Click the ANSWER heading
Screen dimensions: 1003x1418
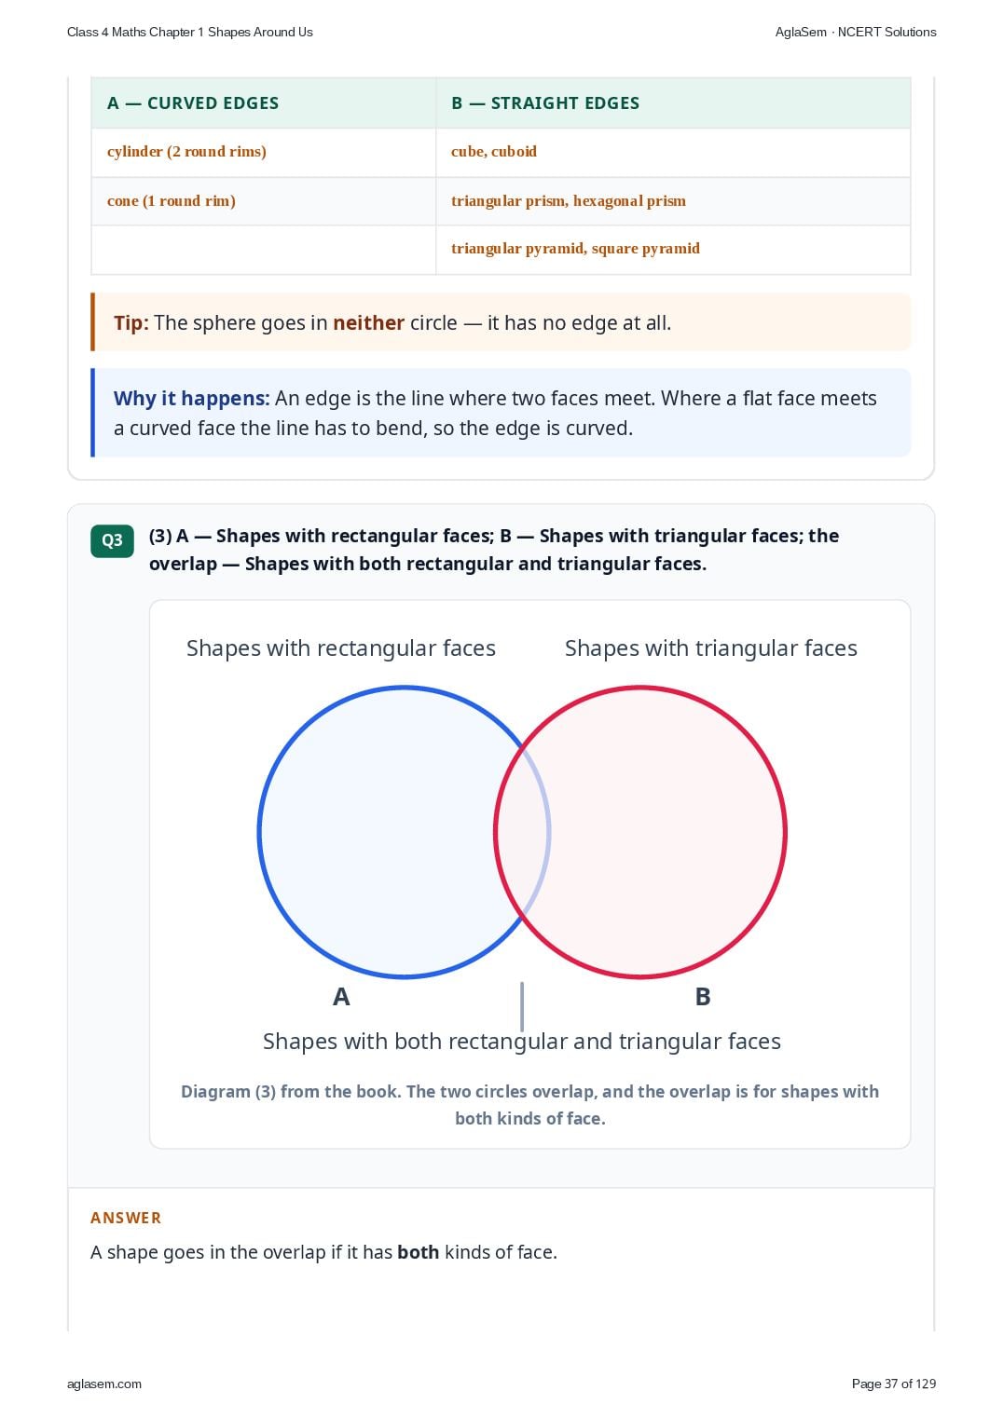(126, 1218)
